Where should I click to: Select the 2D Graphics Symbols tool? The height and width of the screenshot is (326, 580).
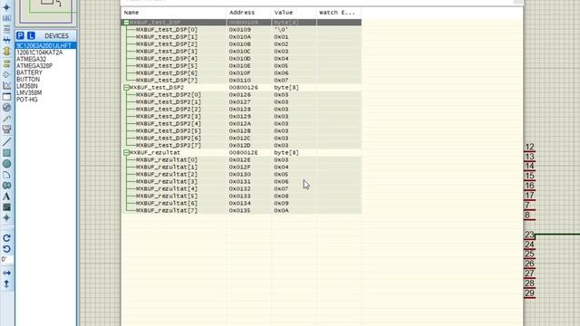click(x=6, y=207)
